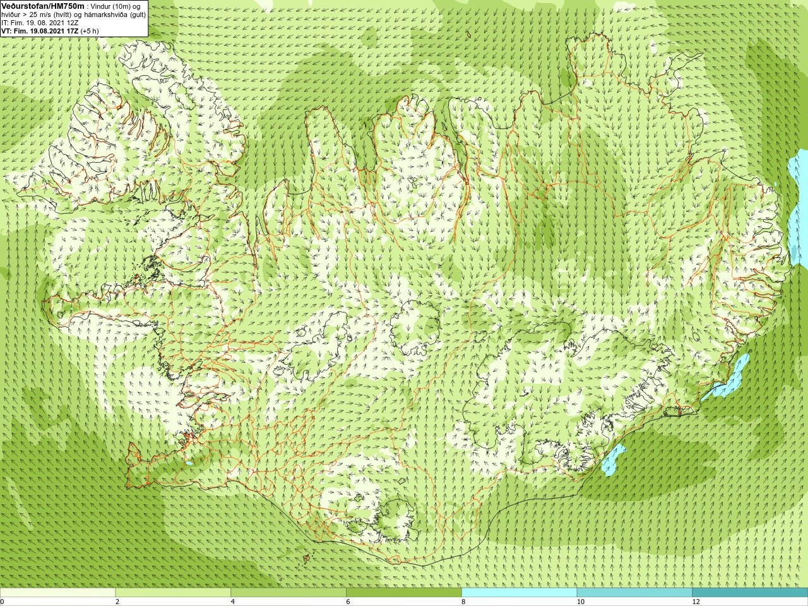Click the '(+5 h)' forecast offset text
The width and height of the screenshot is (808, 606).
pos(90,31)
